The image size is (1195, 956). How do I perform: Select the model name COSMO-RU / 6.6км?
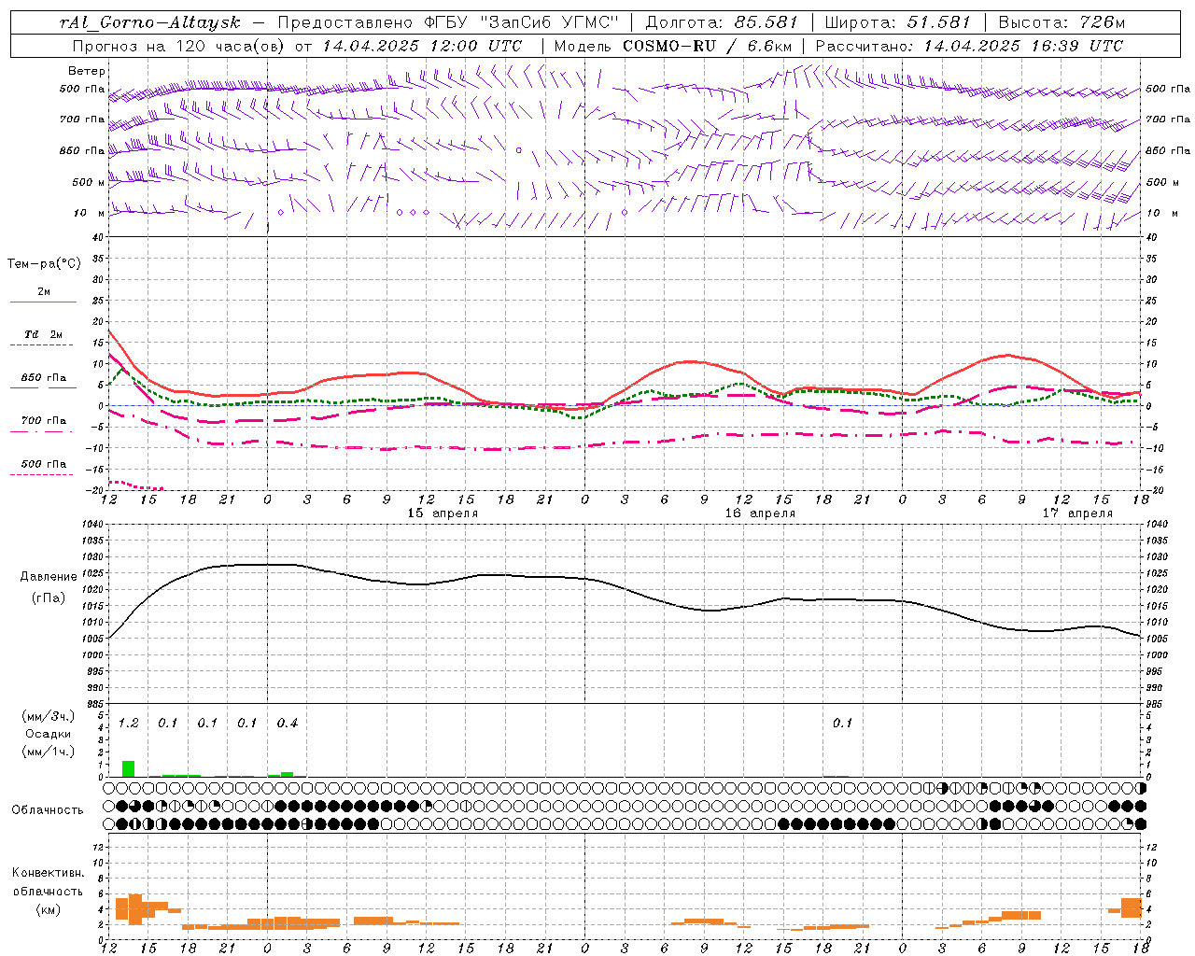[x=707, y=46]
